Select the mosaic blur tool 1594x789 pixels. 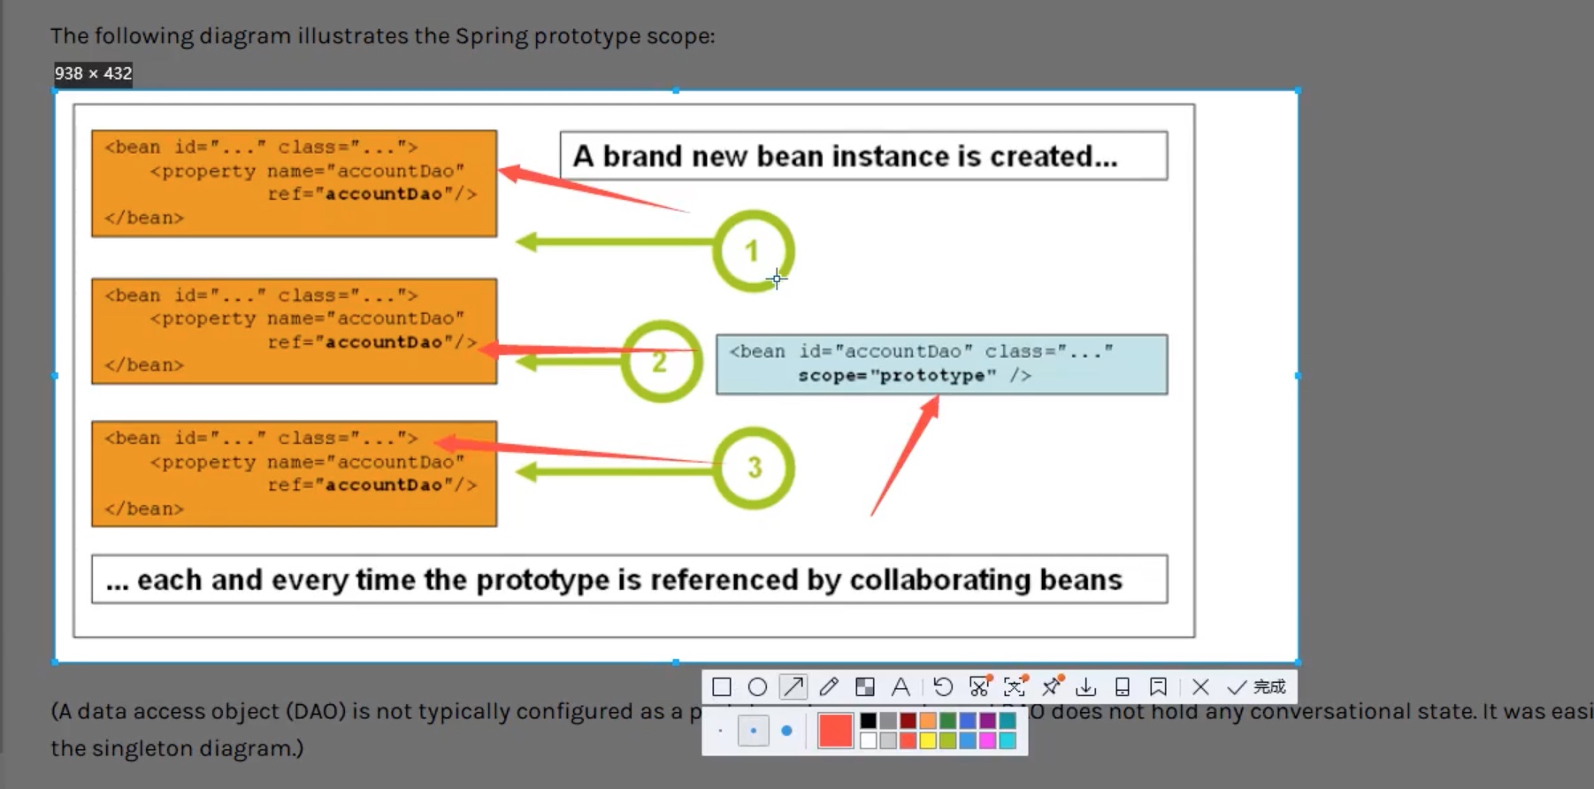click(864, 687)
